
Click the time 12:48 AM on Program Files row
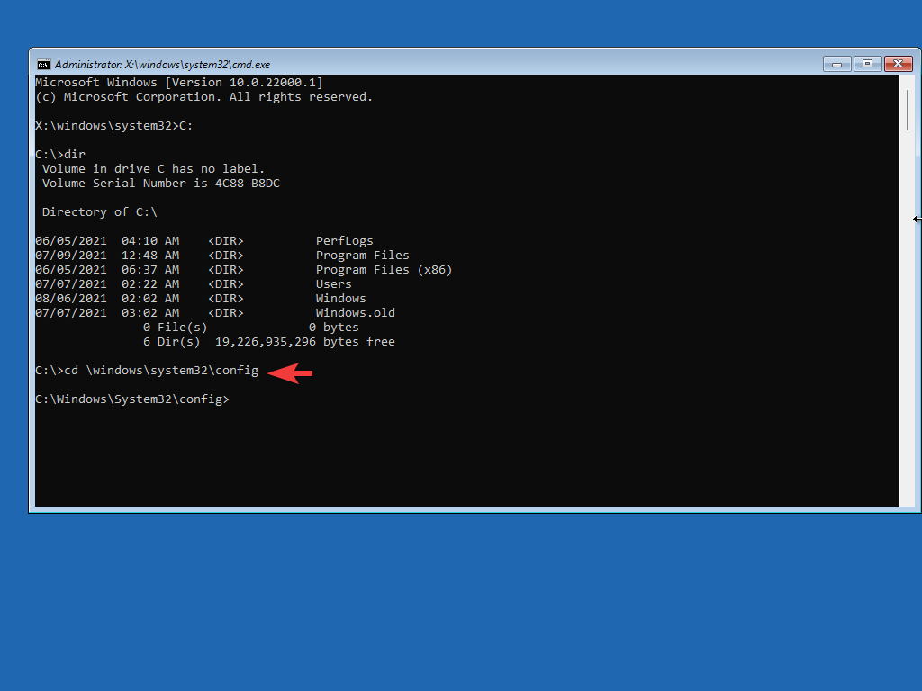pos(150,255)
